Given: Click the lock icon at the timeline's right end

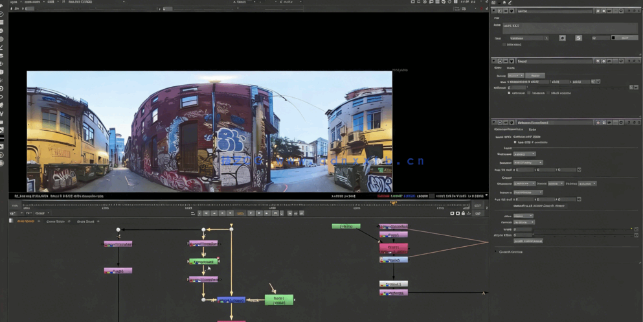Looking at the screenshot, I should (x=463, y=213).
